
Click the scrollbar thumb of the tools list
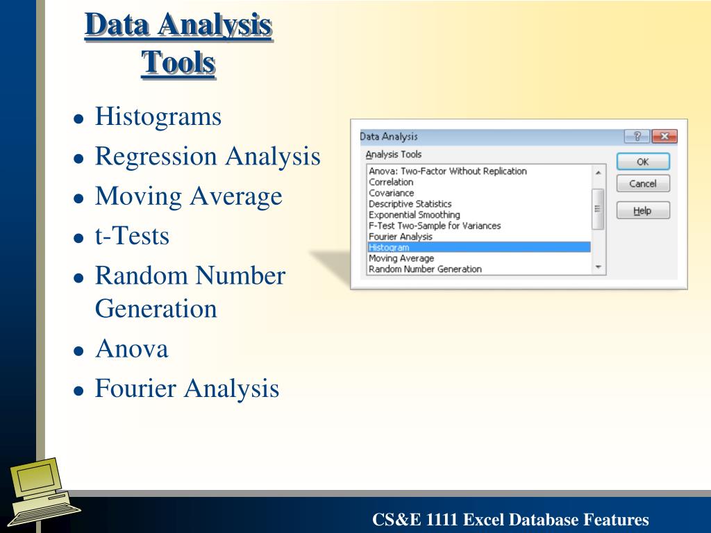tap(598, 210)
